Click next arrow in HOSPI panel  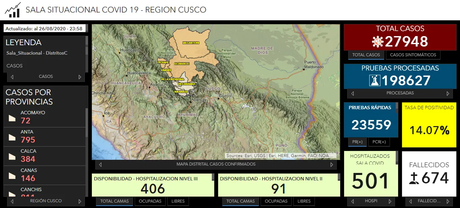pyautogui.click(x=390, y=201)
